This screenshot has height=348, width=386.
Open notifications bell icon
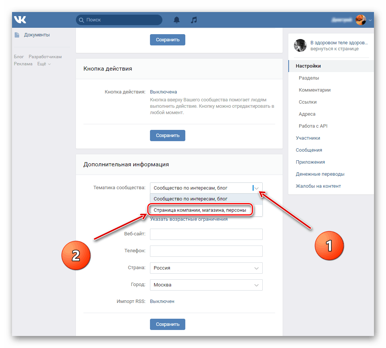(x=177, y=20)
